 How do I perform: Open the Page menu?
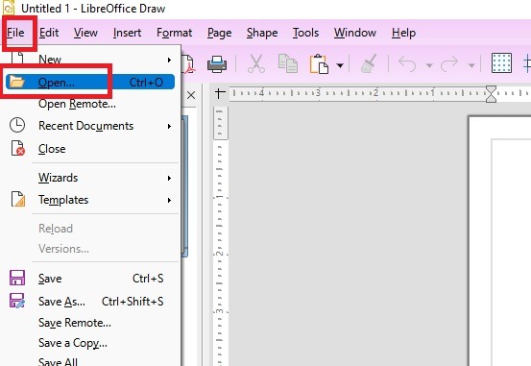point(220,33)
